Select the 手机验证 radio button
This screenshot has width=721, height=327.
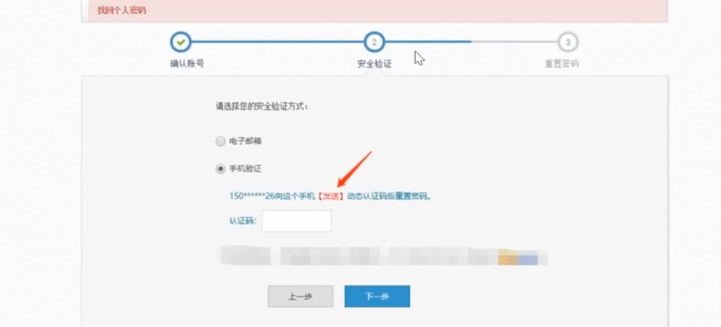[x=221, y=169]
